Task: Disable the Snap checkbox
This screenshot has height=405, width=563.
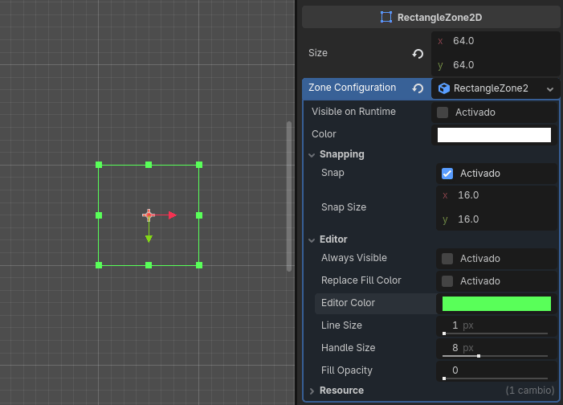Action: 447,174
